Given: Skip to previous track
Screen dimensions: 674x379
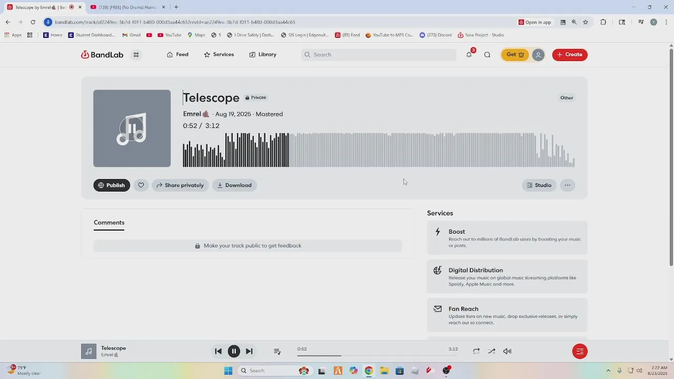Looking at the screenshot, I should (218, 351).
